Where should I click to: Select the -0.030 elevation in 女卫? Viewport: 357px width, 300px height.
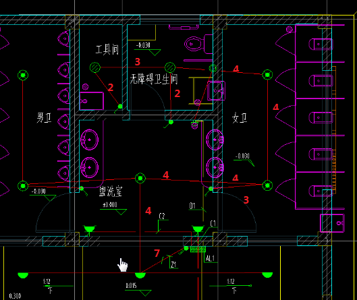tap(242, 156)
